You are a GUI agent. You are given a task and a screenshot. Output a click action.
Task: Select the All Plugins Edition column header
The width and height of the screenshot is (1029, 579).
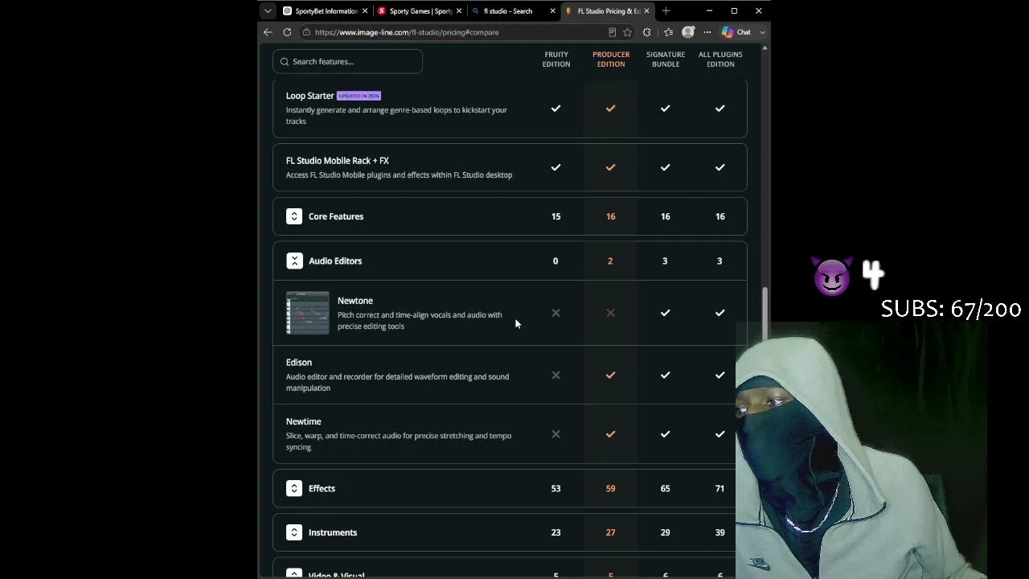pos(720,60)
